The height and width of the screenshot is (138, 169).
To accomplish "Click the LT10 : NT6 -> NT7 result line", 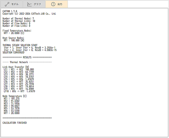I will coord(19,91).
